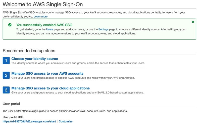This screenshot has height=128, width=201.
Task: Click the identity source description text
Action: [78, 63]
